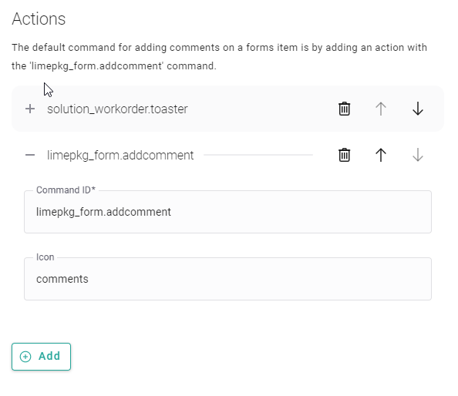The image size is (458, 396).
Task: Click the Add action button
Action: coord(41,357)
